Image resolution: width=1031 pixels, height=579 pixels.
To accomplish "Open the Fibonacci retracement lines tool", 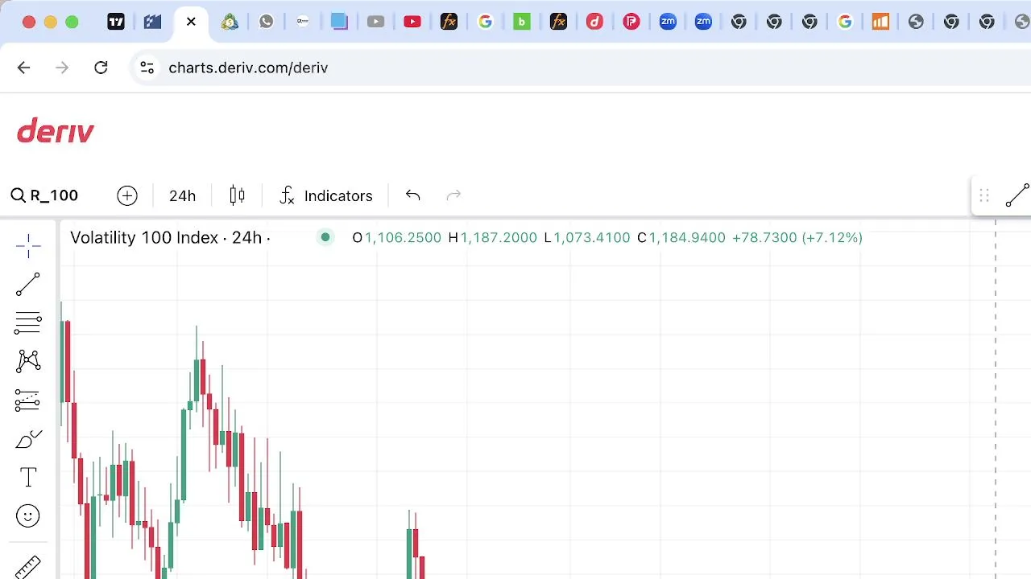I will [x=28, y=323].
